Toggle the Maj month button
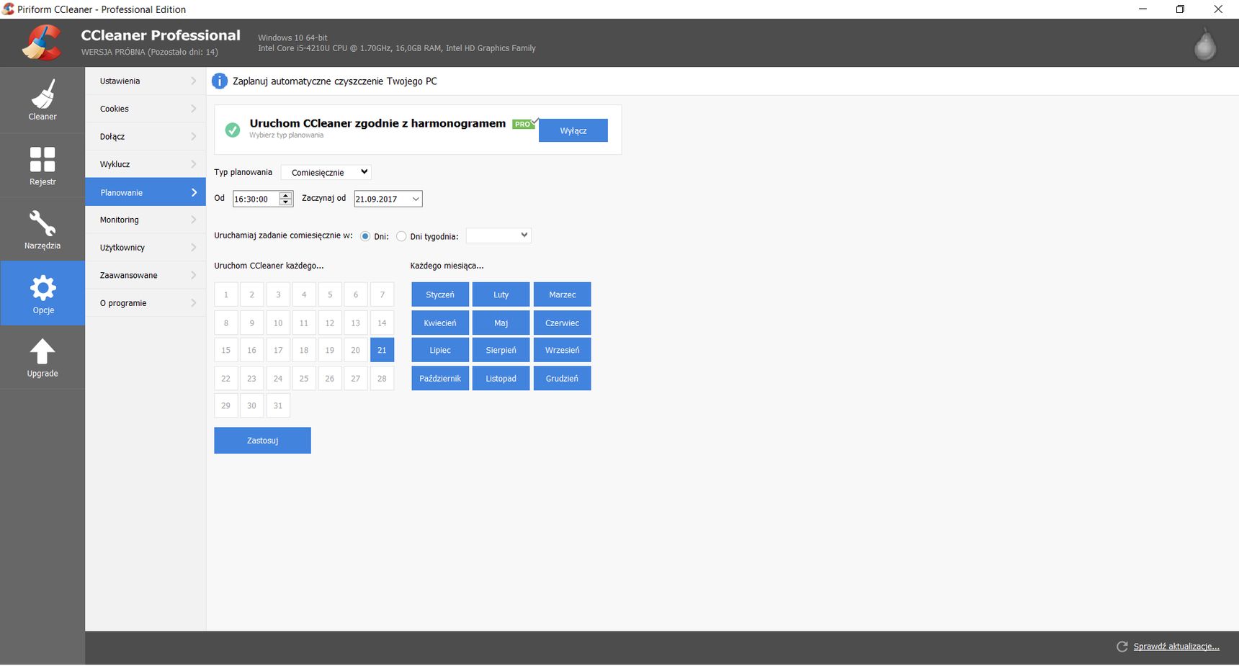Viewport: 1239px width, 666px height. 501,323
